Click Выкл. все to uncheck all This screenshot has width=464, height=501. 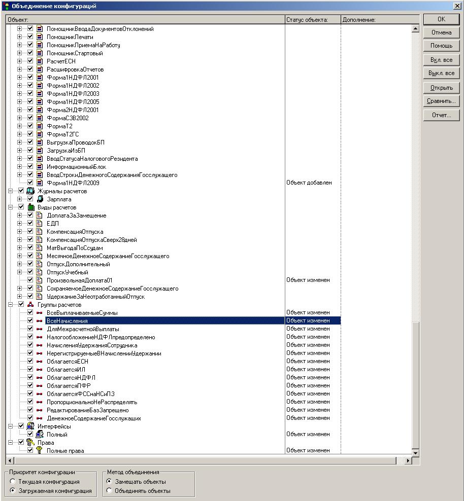pyautogui.click(x=441, y=73)
